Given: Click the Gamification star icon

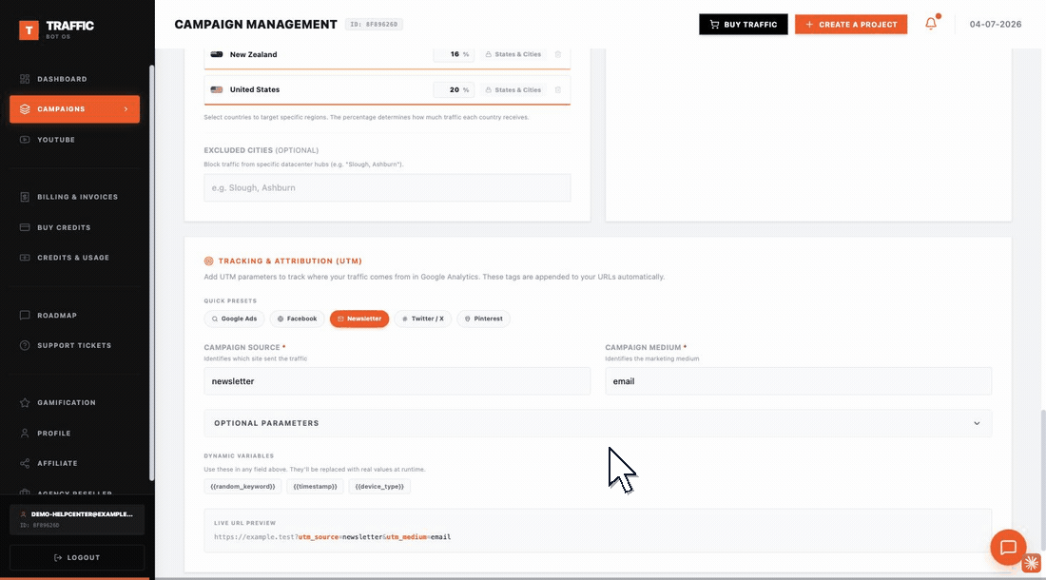Looking at the screenshot, I should pos(25,402).
